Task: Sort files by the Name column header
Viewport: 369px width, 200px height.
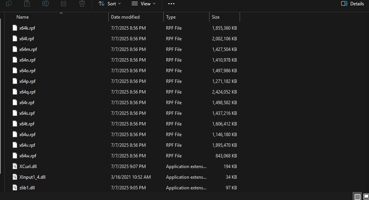Action: (23, 17)
